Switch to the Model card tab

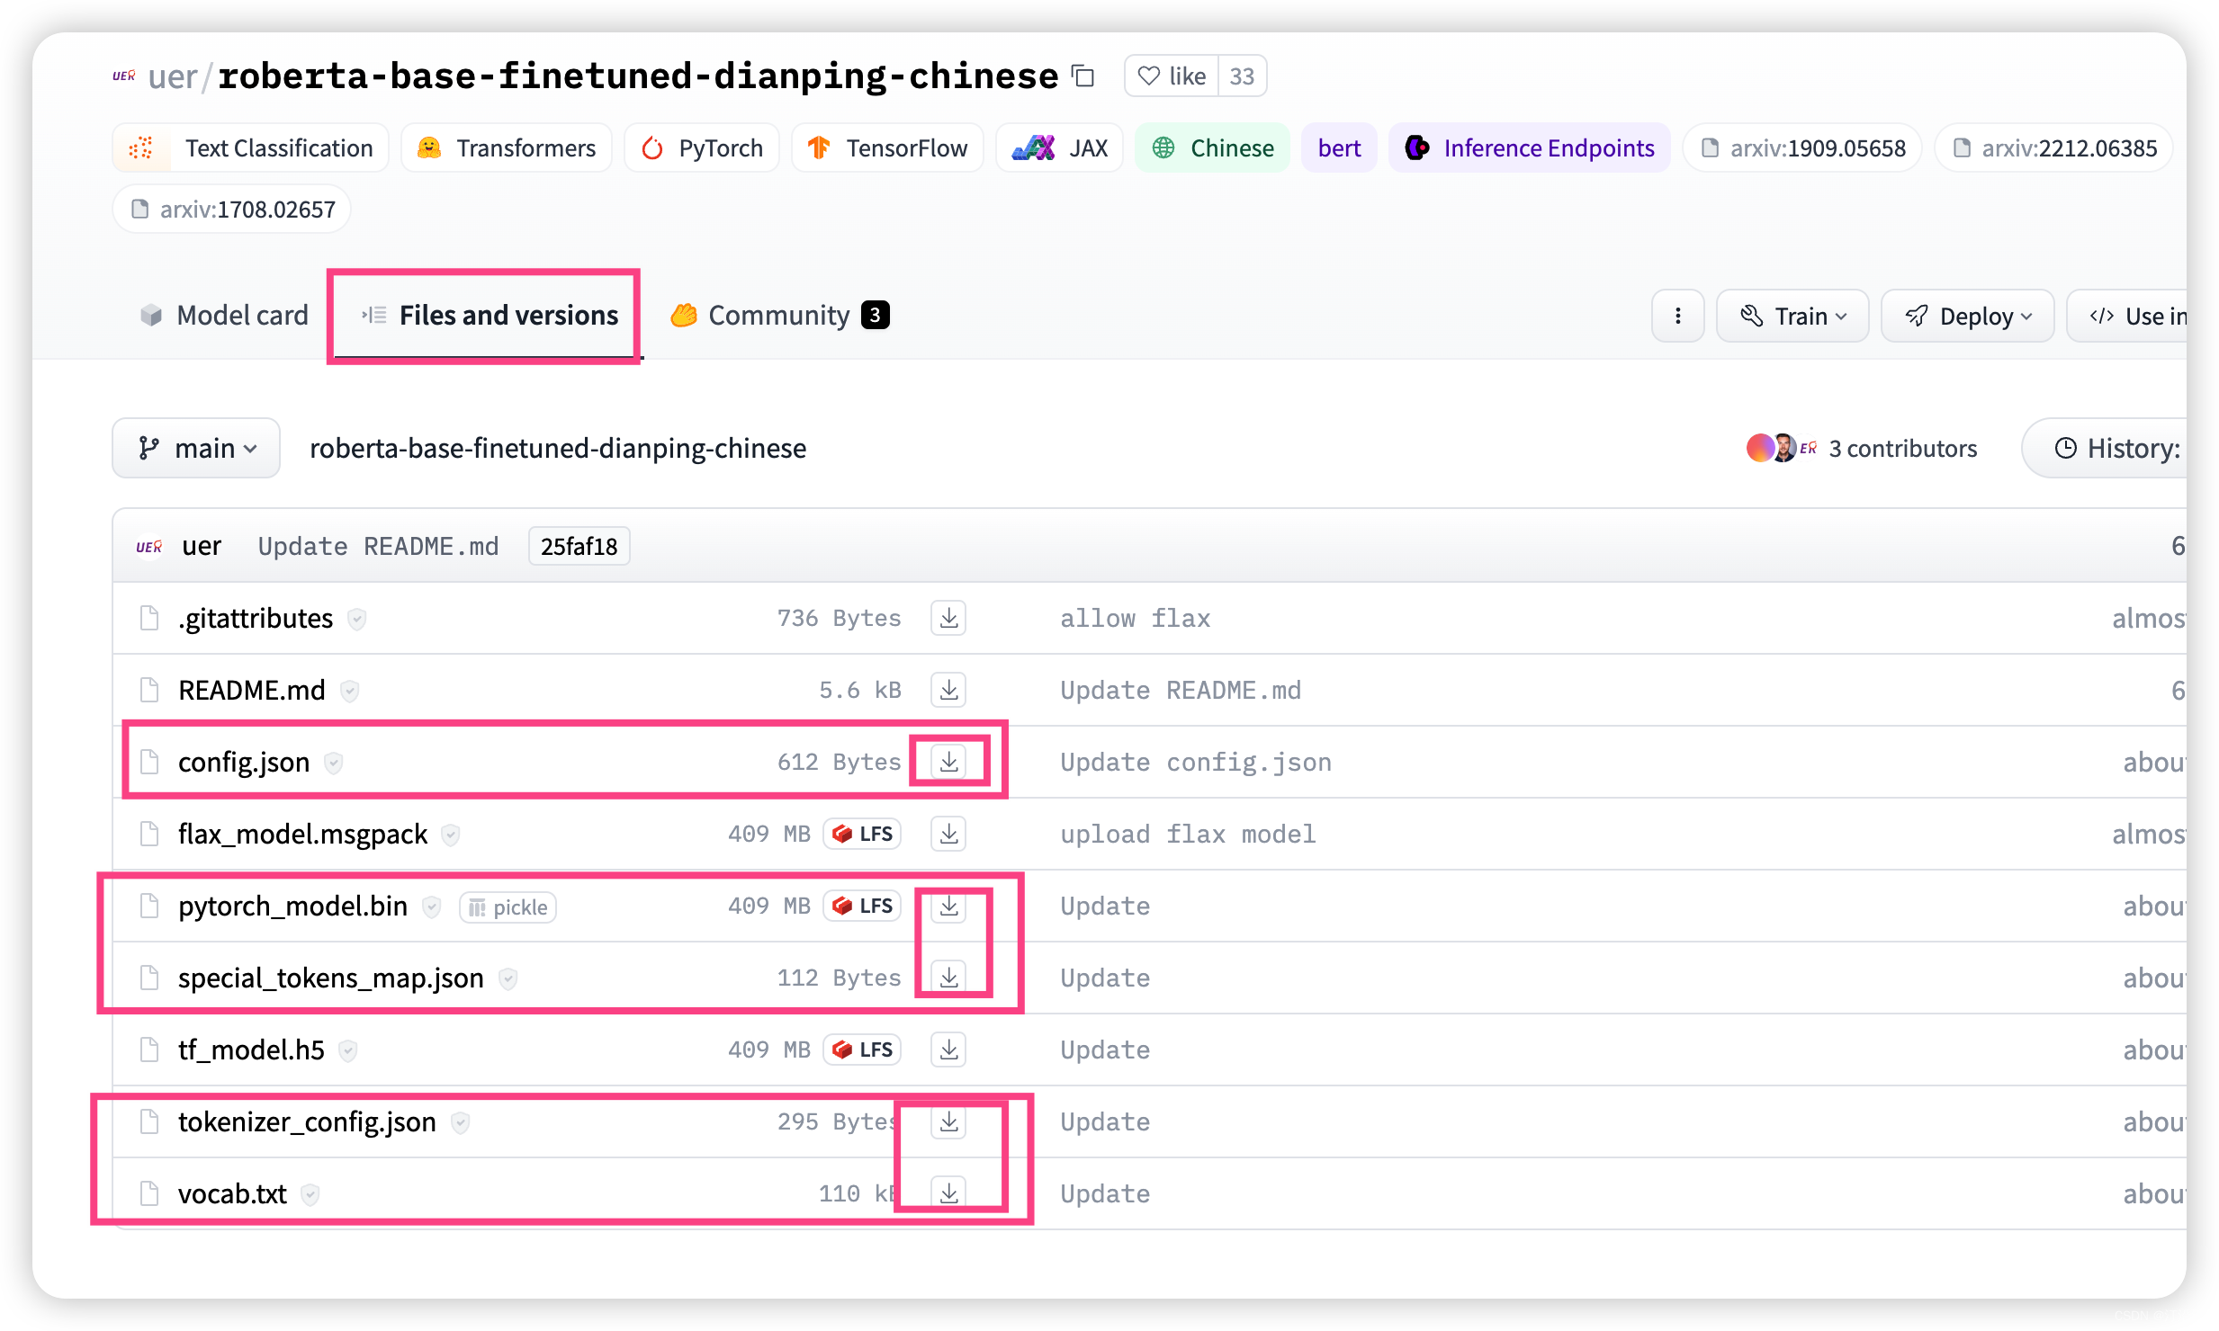coord(223,314)
